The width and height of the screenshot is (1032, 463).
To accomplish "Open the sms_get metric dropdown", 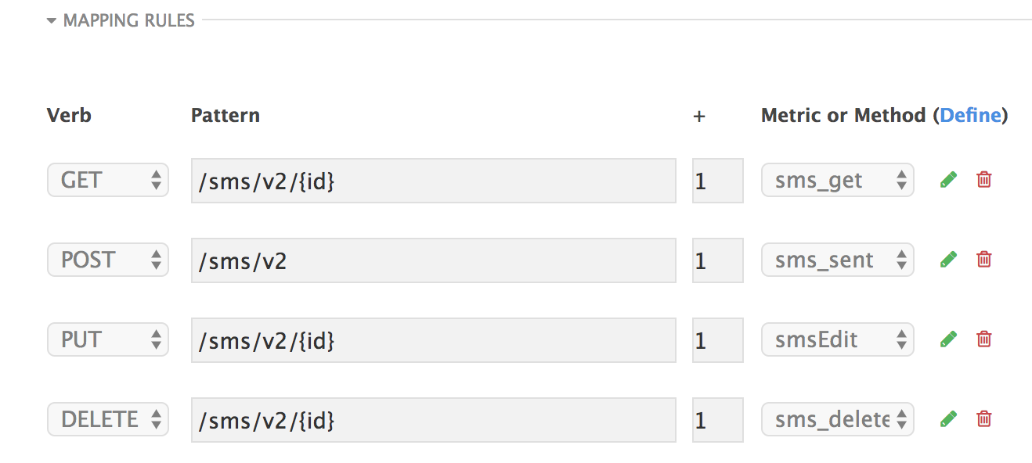I will [x=837, y=181].
